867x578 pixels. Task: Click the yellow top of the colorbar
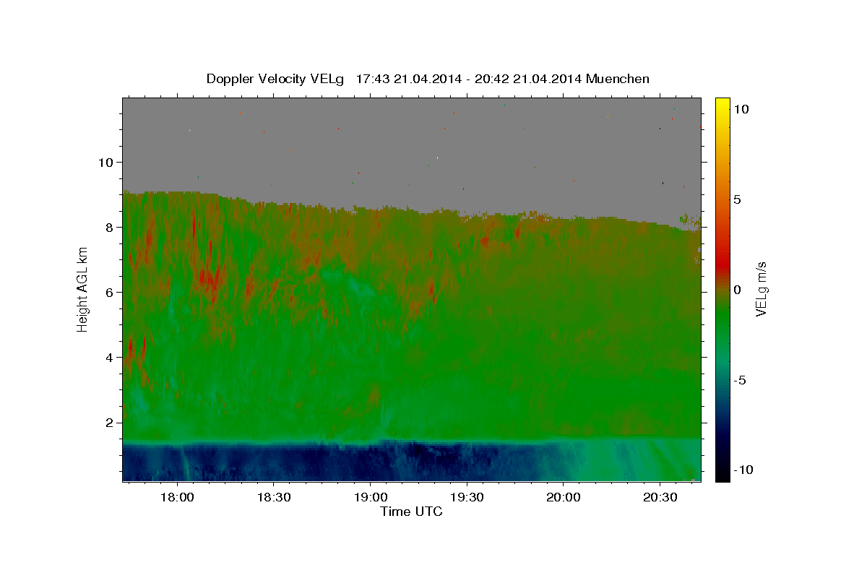click(722, 105)
